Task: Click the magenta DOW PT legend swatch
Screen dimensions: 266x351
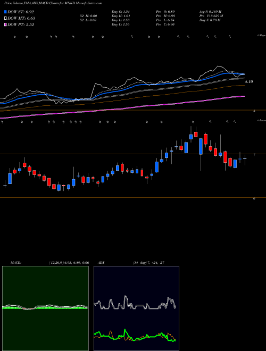Action: pyautogui.click(x=5, y=25)
